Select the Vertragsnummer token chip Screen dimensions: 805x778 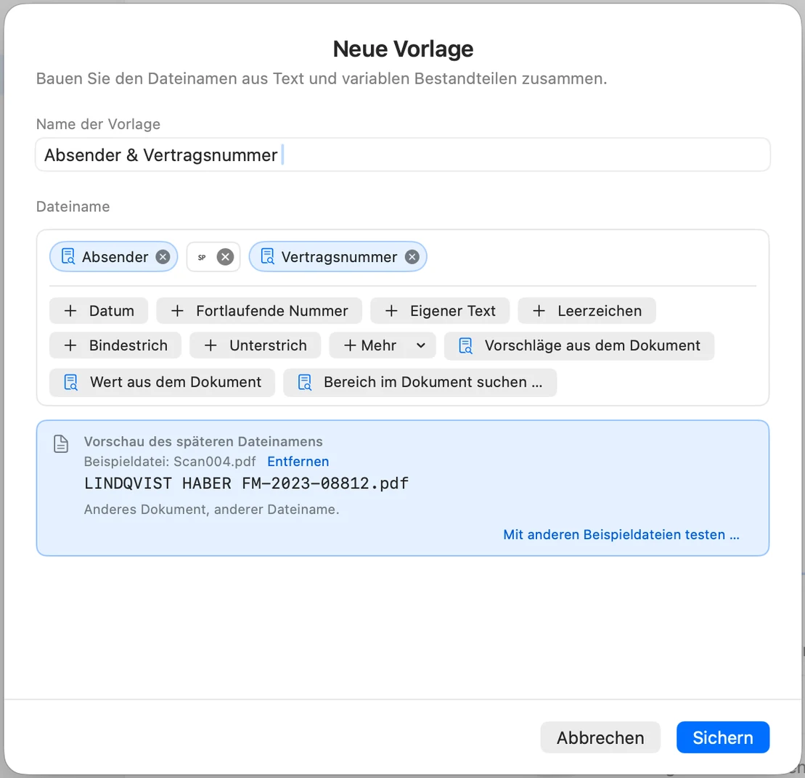(338, 257)
